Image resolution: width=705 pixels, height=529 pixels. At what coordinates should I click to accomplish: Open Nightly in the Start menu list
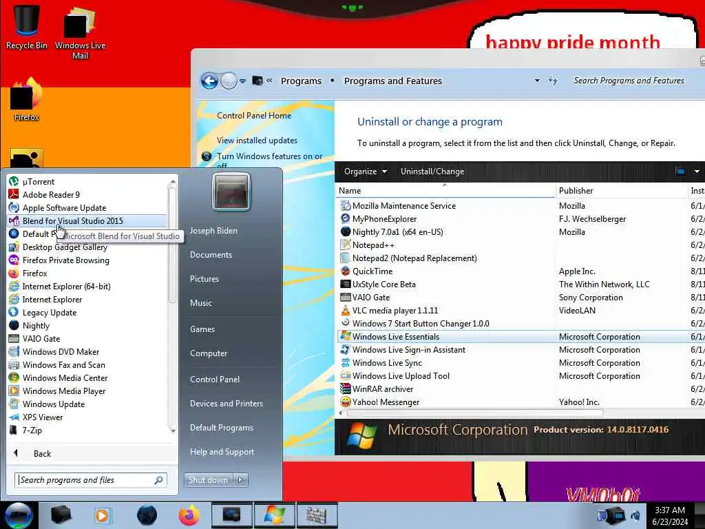pos(87,326)
